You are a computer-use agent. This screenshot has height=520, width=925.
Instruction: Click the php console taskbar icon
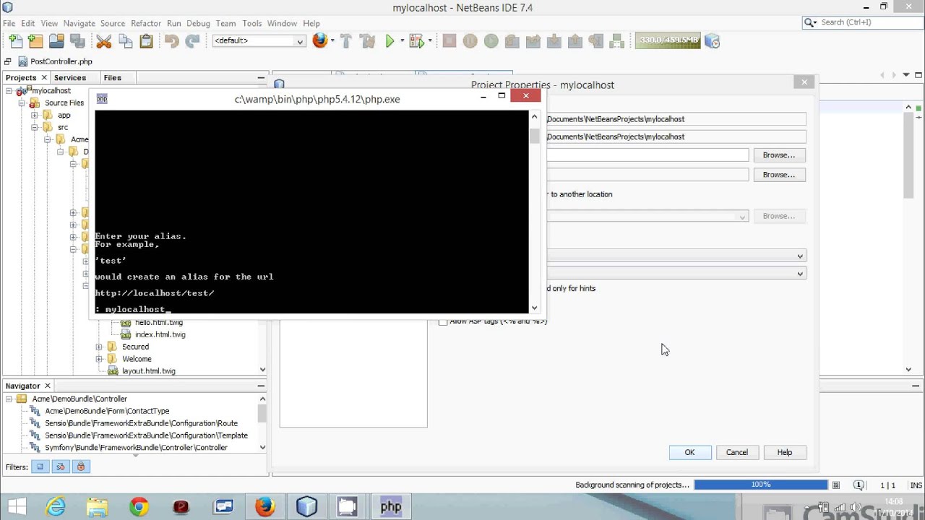click(x=390, y=507)
